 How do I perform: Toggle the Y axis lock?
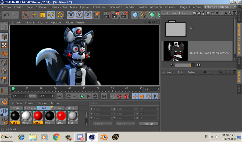[79, 15]
